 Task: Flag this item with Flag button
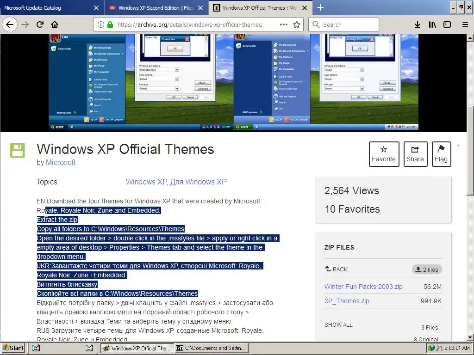pos(441,154)
